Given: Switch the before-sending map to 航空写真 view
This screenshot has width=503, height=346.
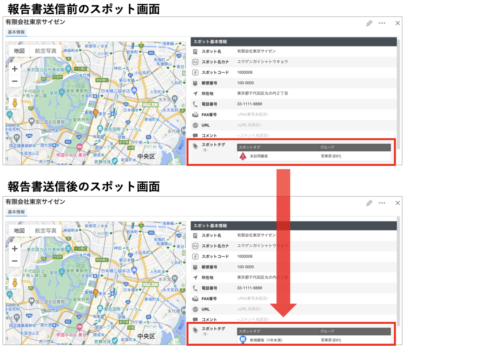Looking at the screenshot, I should click(46, 51).
